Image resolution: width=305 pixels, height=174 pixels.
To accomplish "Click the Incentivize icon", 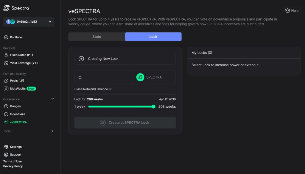I will [6, 114].
